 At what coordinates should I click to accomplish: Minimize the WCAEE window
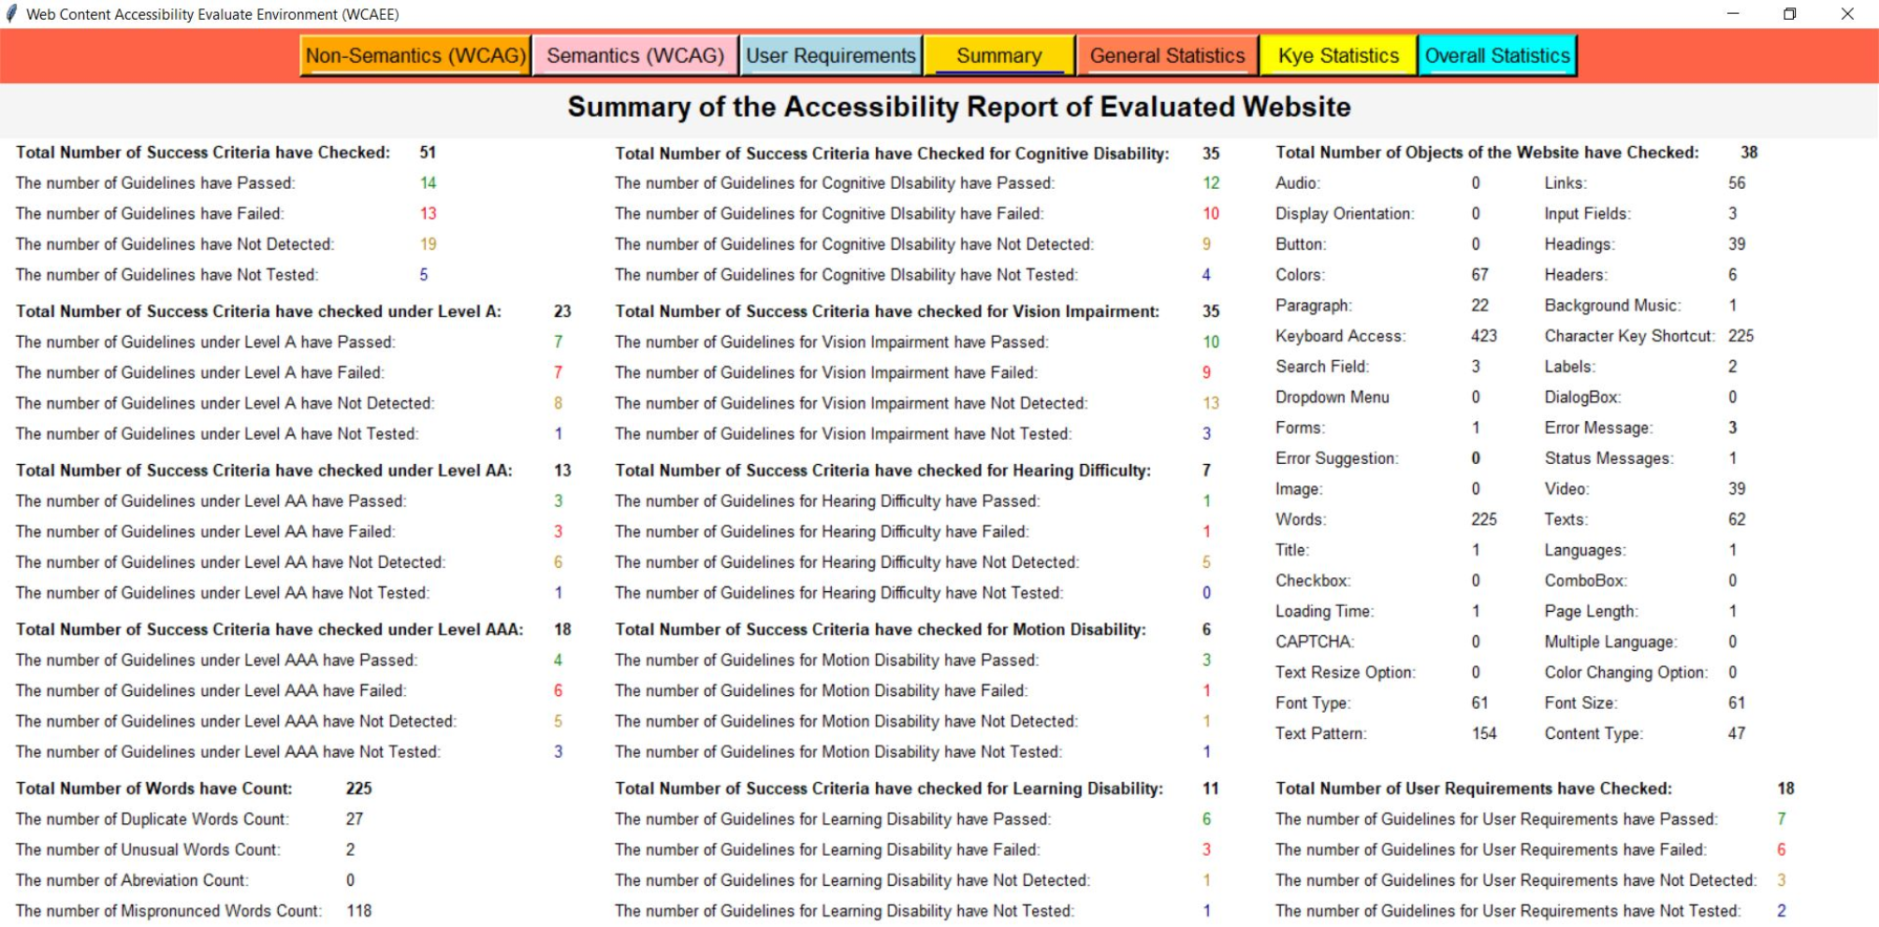(1733, 14)
